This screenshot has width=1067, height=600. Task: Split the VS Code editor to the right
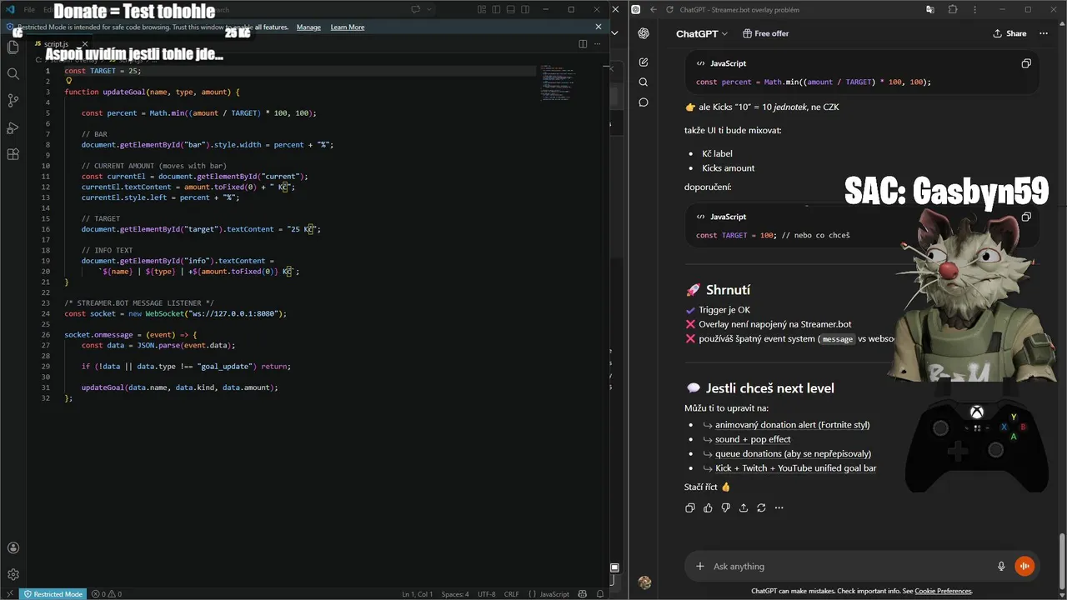[584, 43]
